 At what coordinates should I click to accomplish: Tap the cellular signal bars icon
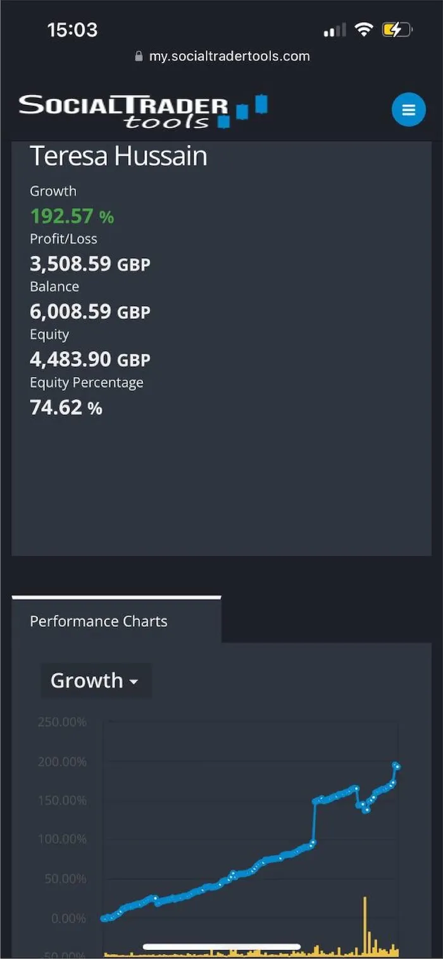point(335,30)
